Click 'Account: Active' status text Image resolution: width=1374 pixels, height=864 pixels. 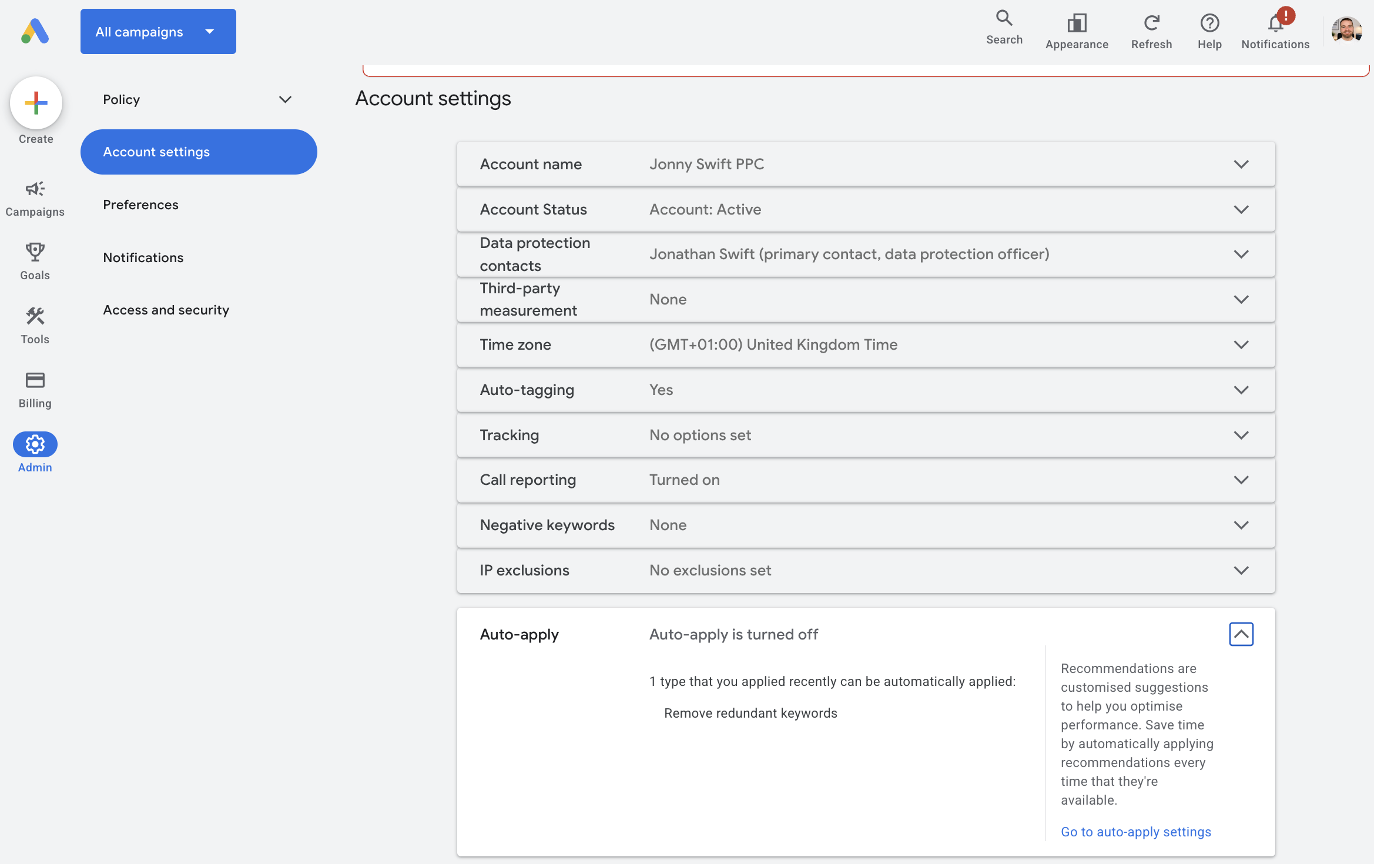(705, 209)
